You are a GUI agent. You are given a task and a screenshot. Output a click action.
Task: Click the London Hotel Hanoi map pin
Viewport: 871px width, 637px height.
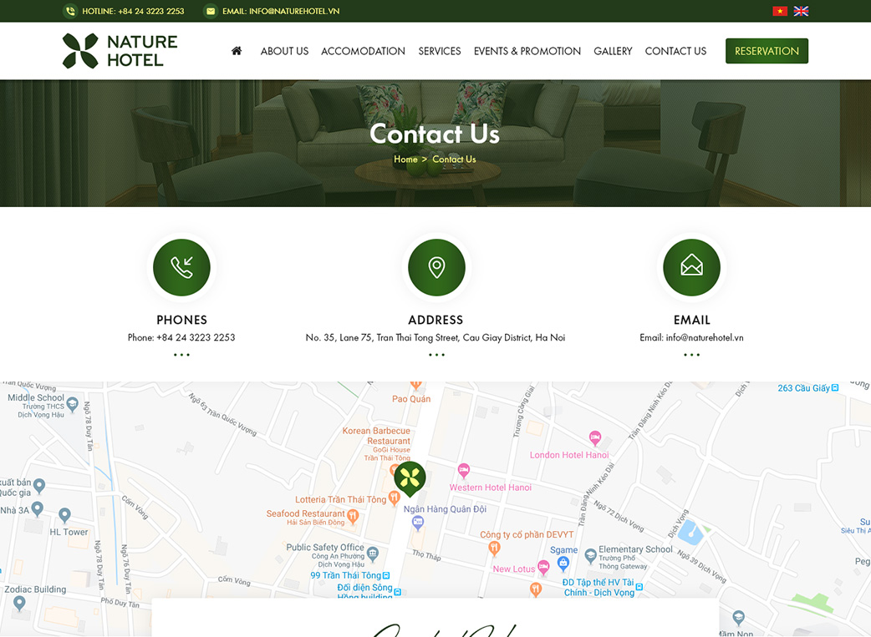click(595, 437)
